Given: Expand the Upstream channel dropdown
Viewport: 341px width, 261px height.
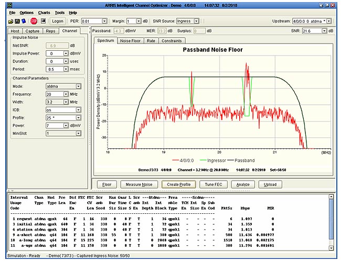Looking at the screenshot, I should [329, 21].
